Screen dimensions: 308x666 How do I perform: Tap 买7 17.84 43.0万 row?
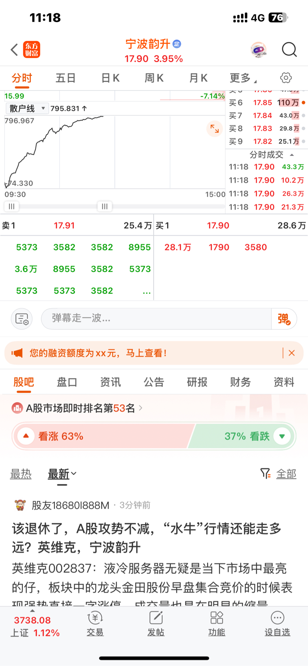267,115
